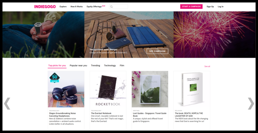Screen dimensions: 258x133
Task: Click See Campaign on solar charger banner
Action: click(x=158, y=51)
